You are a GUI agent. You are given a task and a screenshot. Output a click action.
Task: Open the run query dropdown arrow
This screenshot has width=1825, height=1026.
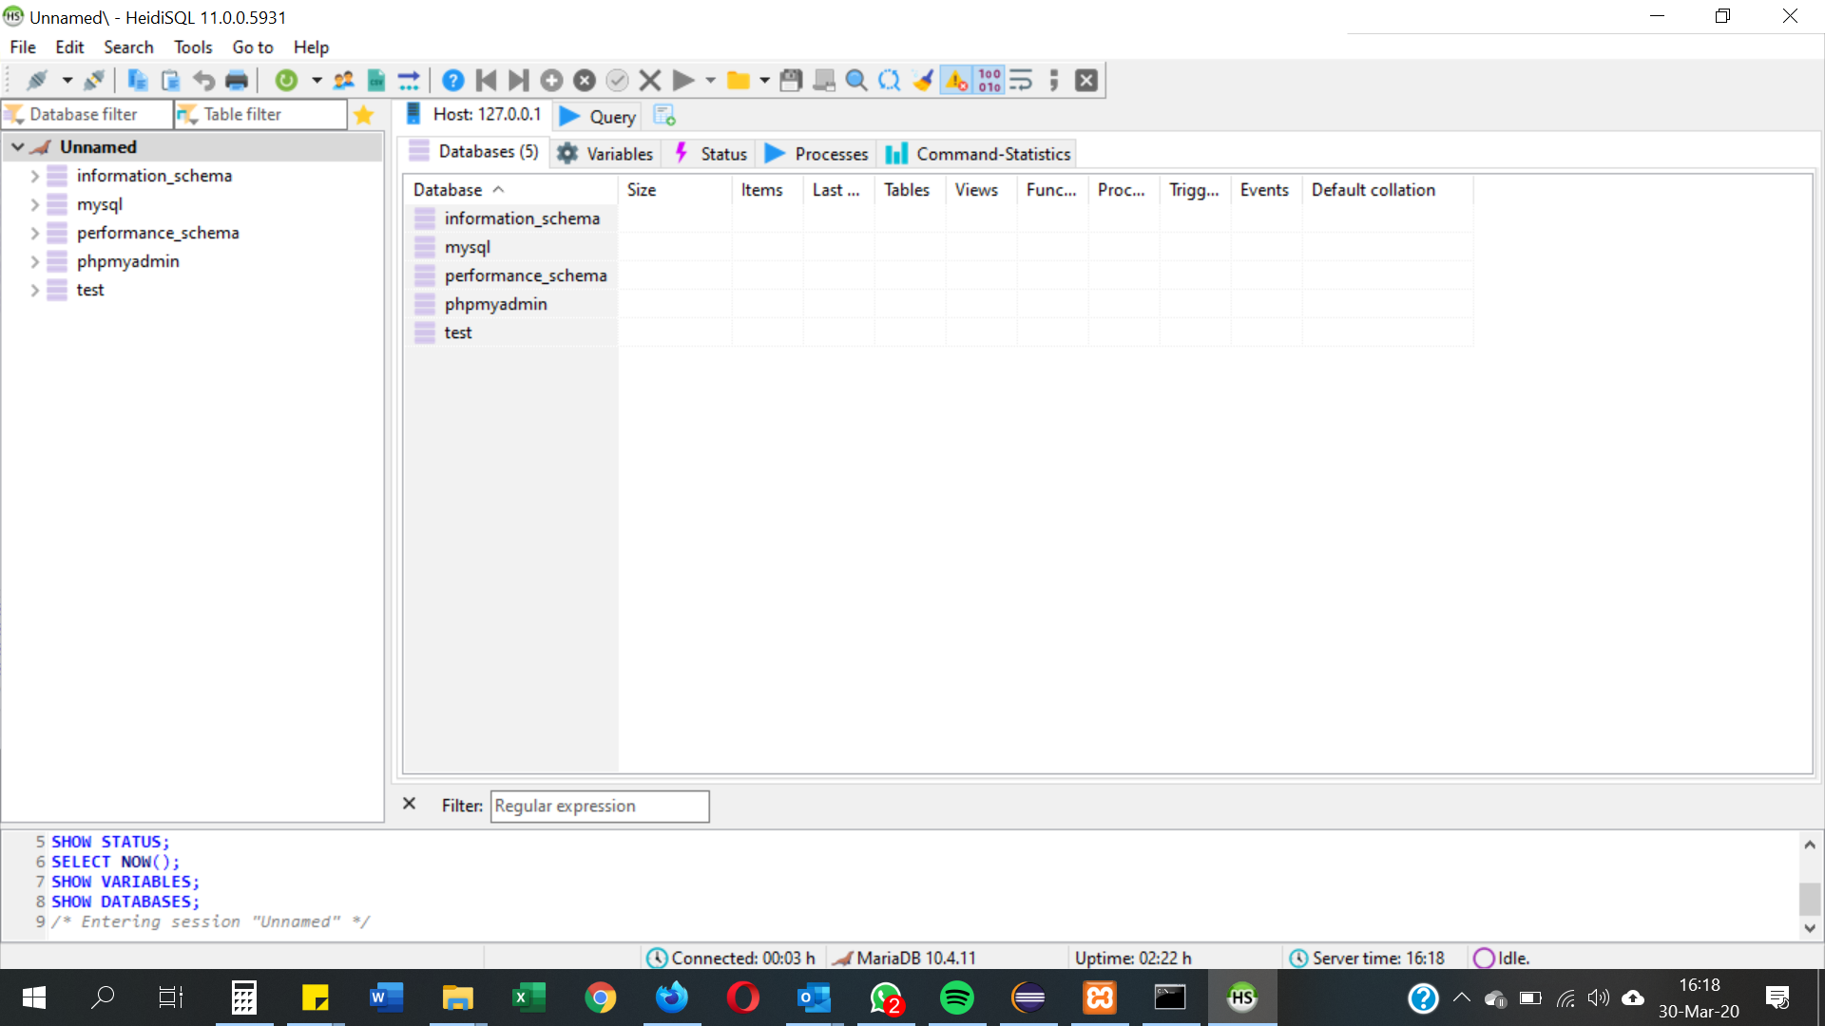coord(710,81)
